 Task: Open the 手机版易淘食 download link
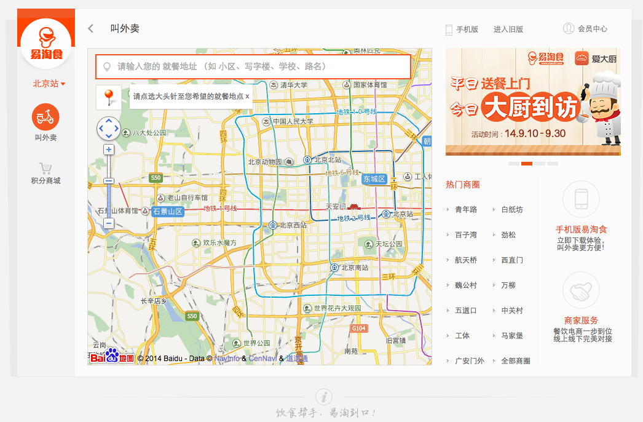coord(581,229)
